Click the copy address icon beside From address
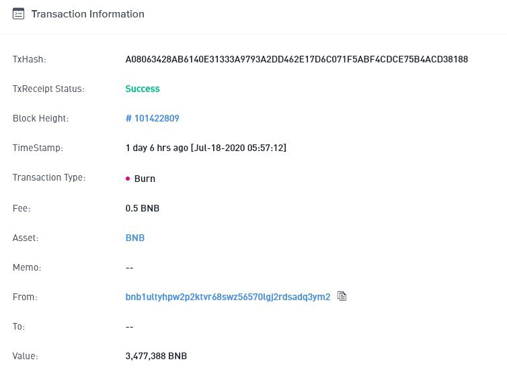The height and width of the screenshot is (376, 507). (x=342, y=296)
